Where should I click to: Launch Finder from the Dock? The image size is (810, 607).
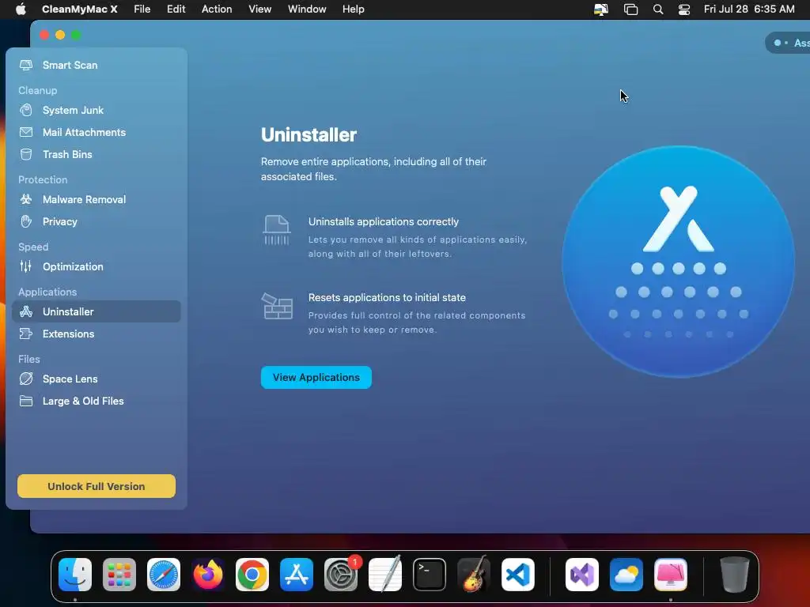(75, 575)
